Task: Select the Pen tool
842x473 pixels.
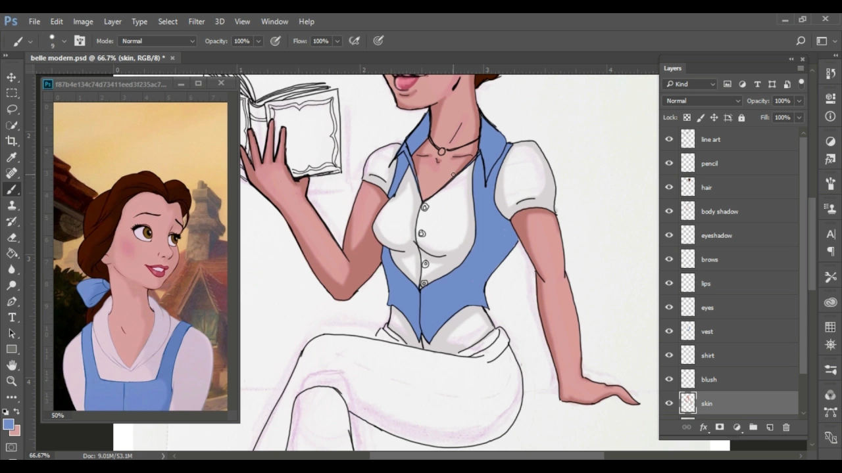Action: pyautogui.click(x=12, y=302)
